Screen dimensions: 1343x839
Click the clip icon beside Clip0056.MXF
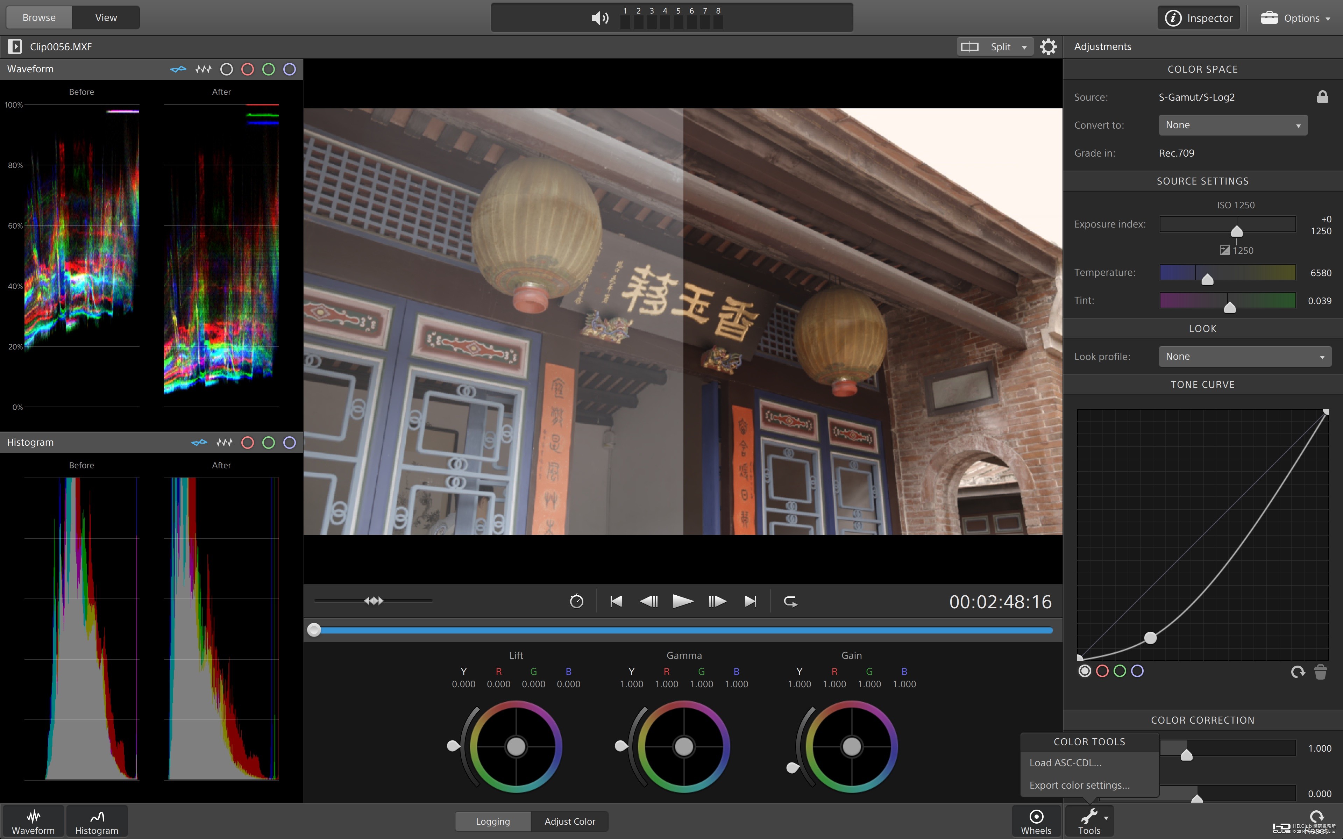15,46
